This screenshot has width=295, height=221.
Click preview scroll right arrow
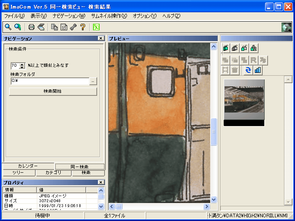tap(206, 207)
